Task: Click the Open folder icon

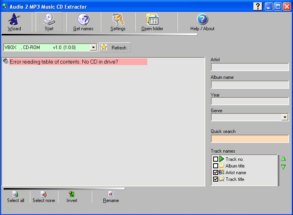Action: point(152,19)
